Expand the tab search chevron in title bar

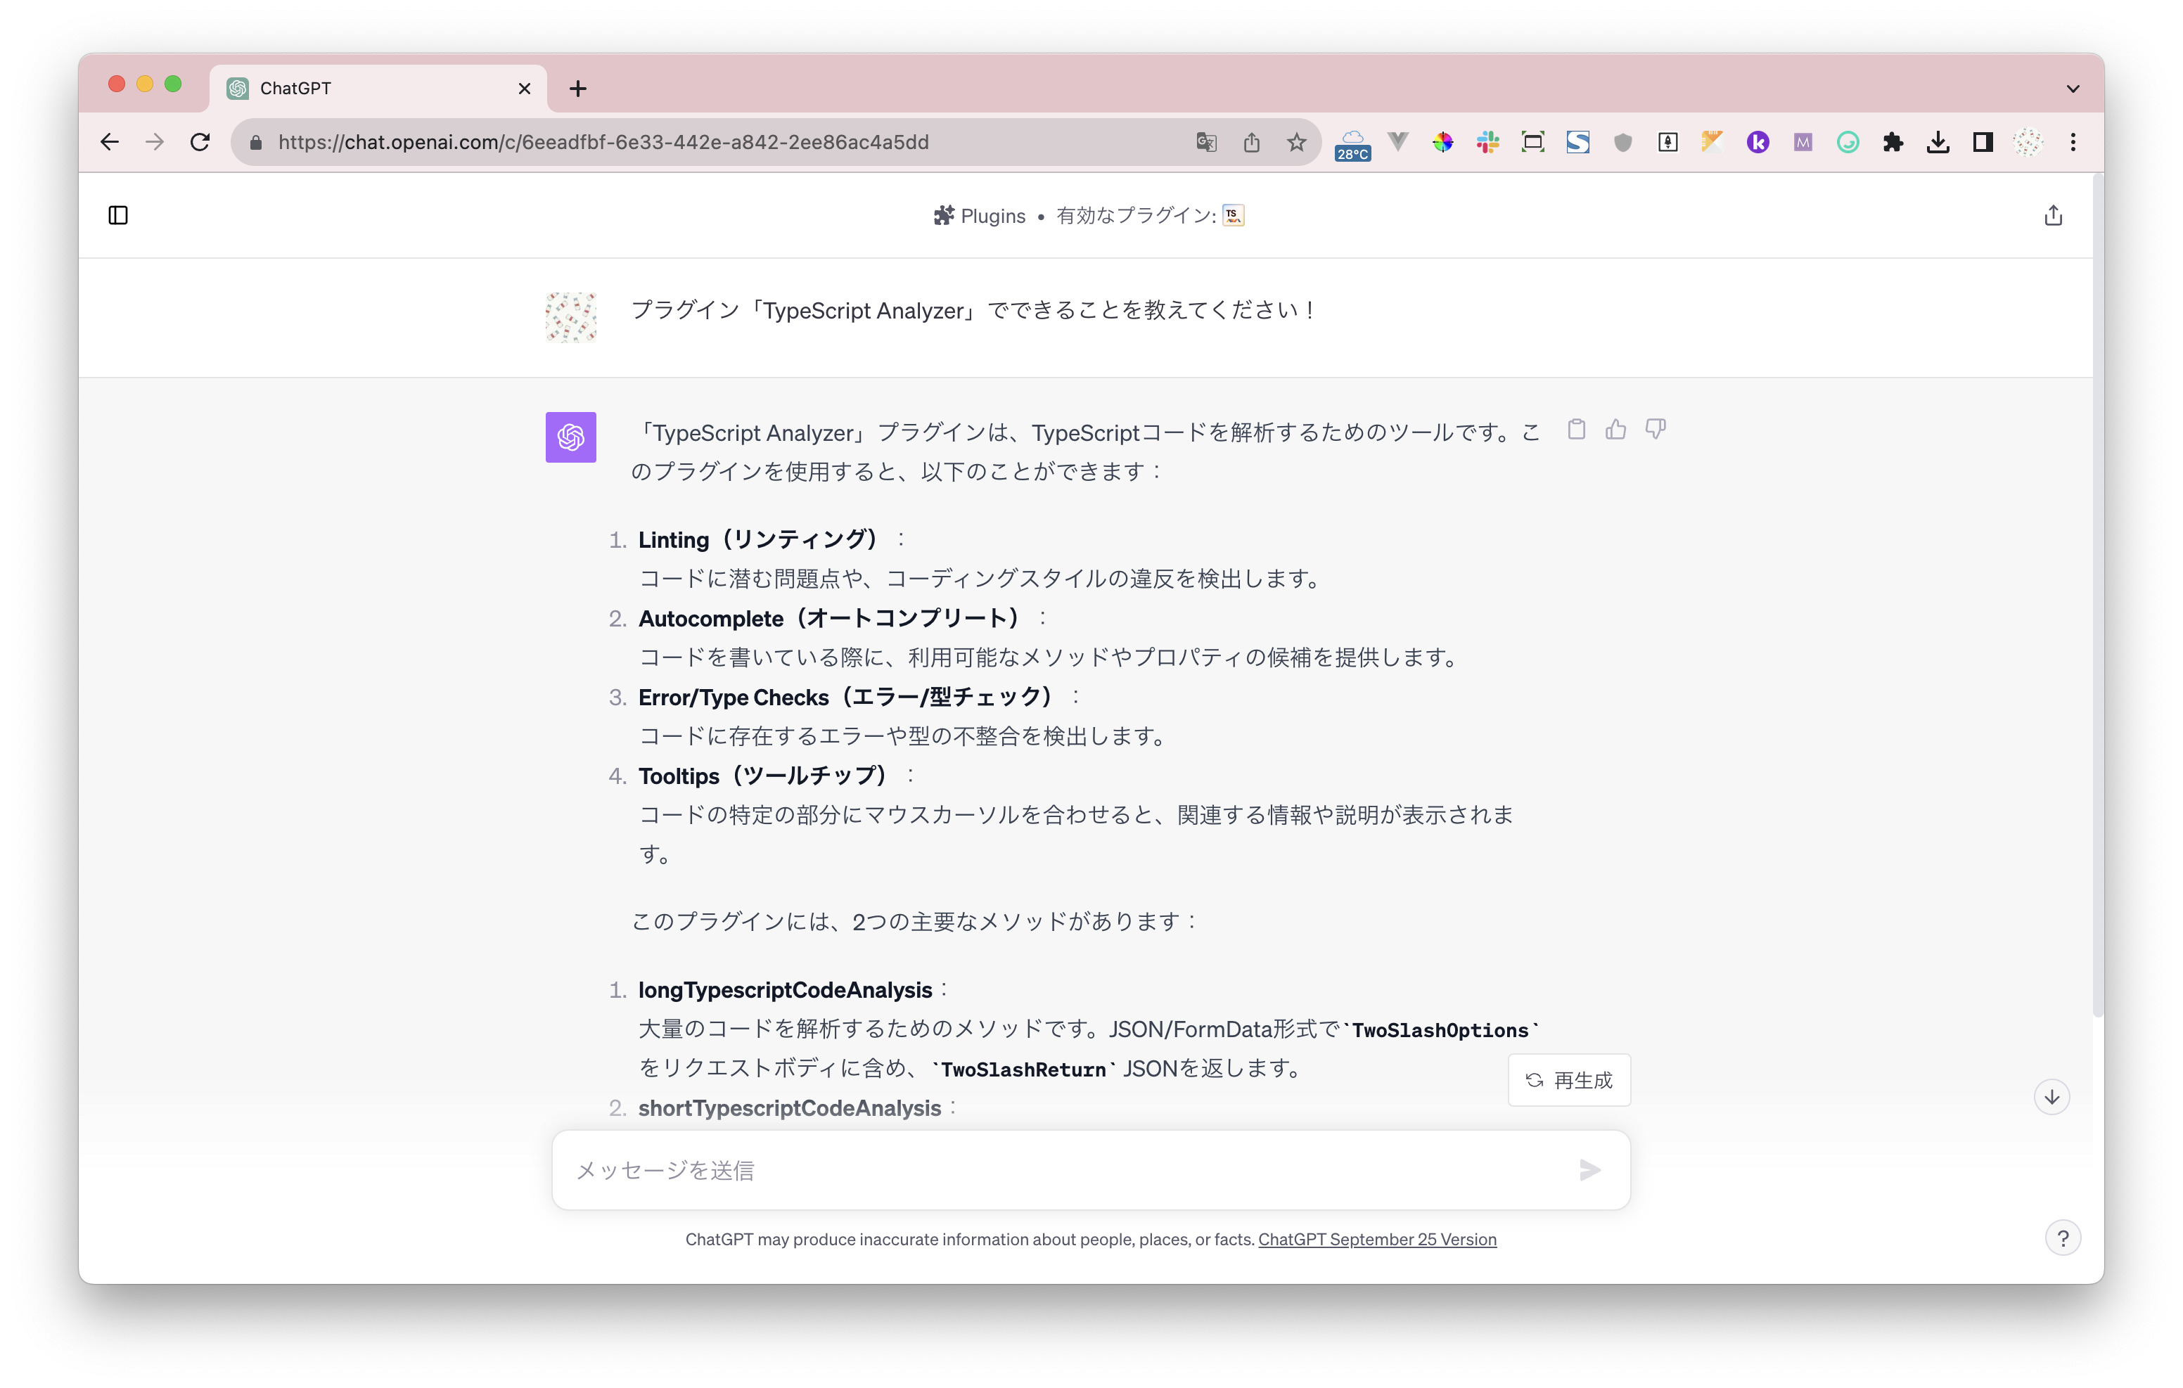2073,89
